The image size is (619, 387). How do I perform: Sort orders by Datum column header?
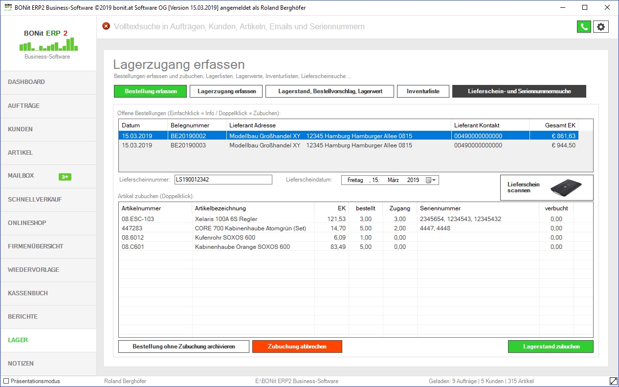coord(143,125)
